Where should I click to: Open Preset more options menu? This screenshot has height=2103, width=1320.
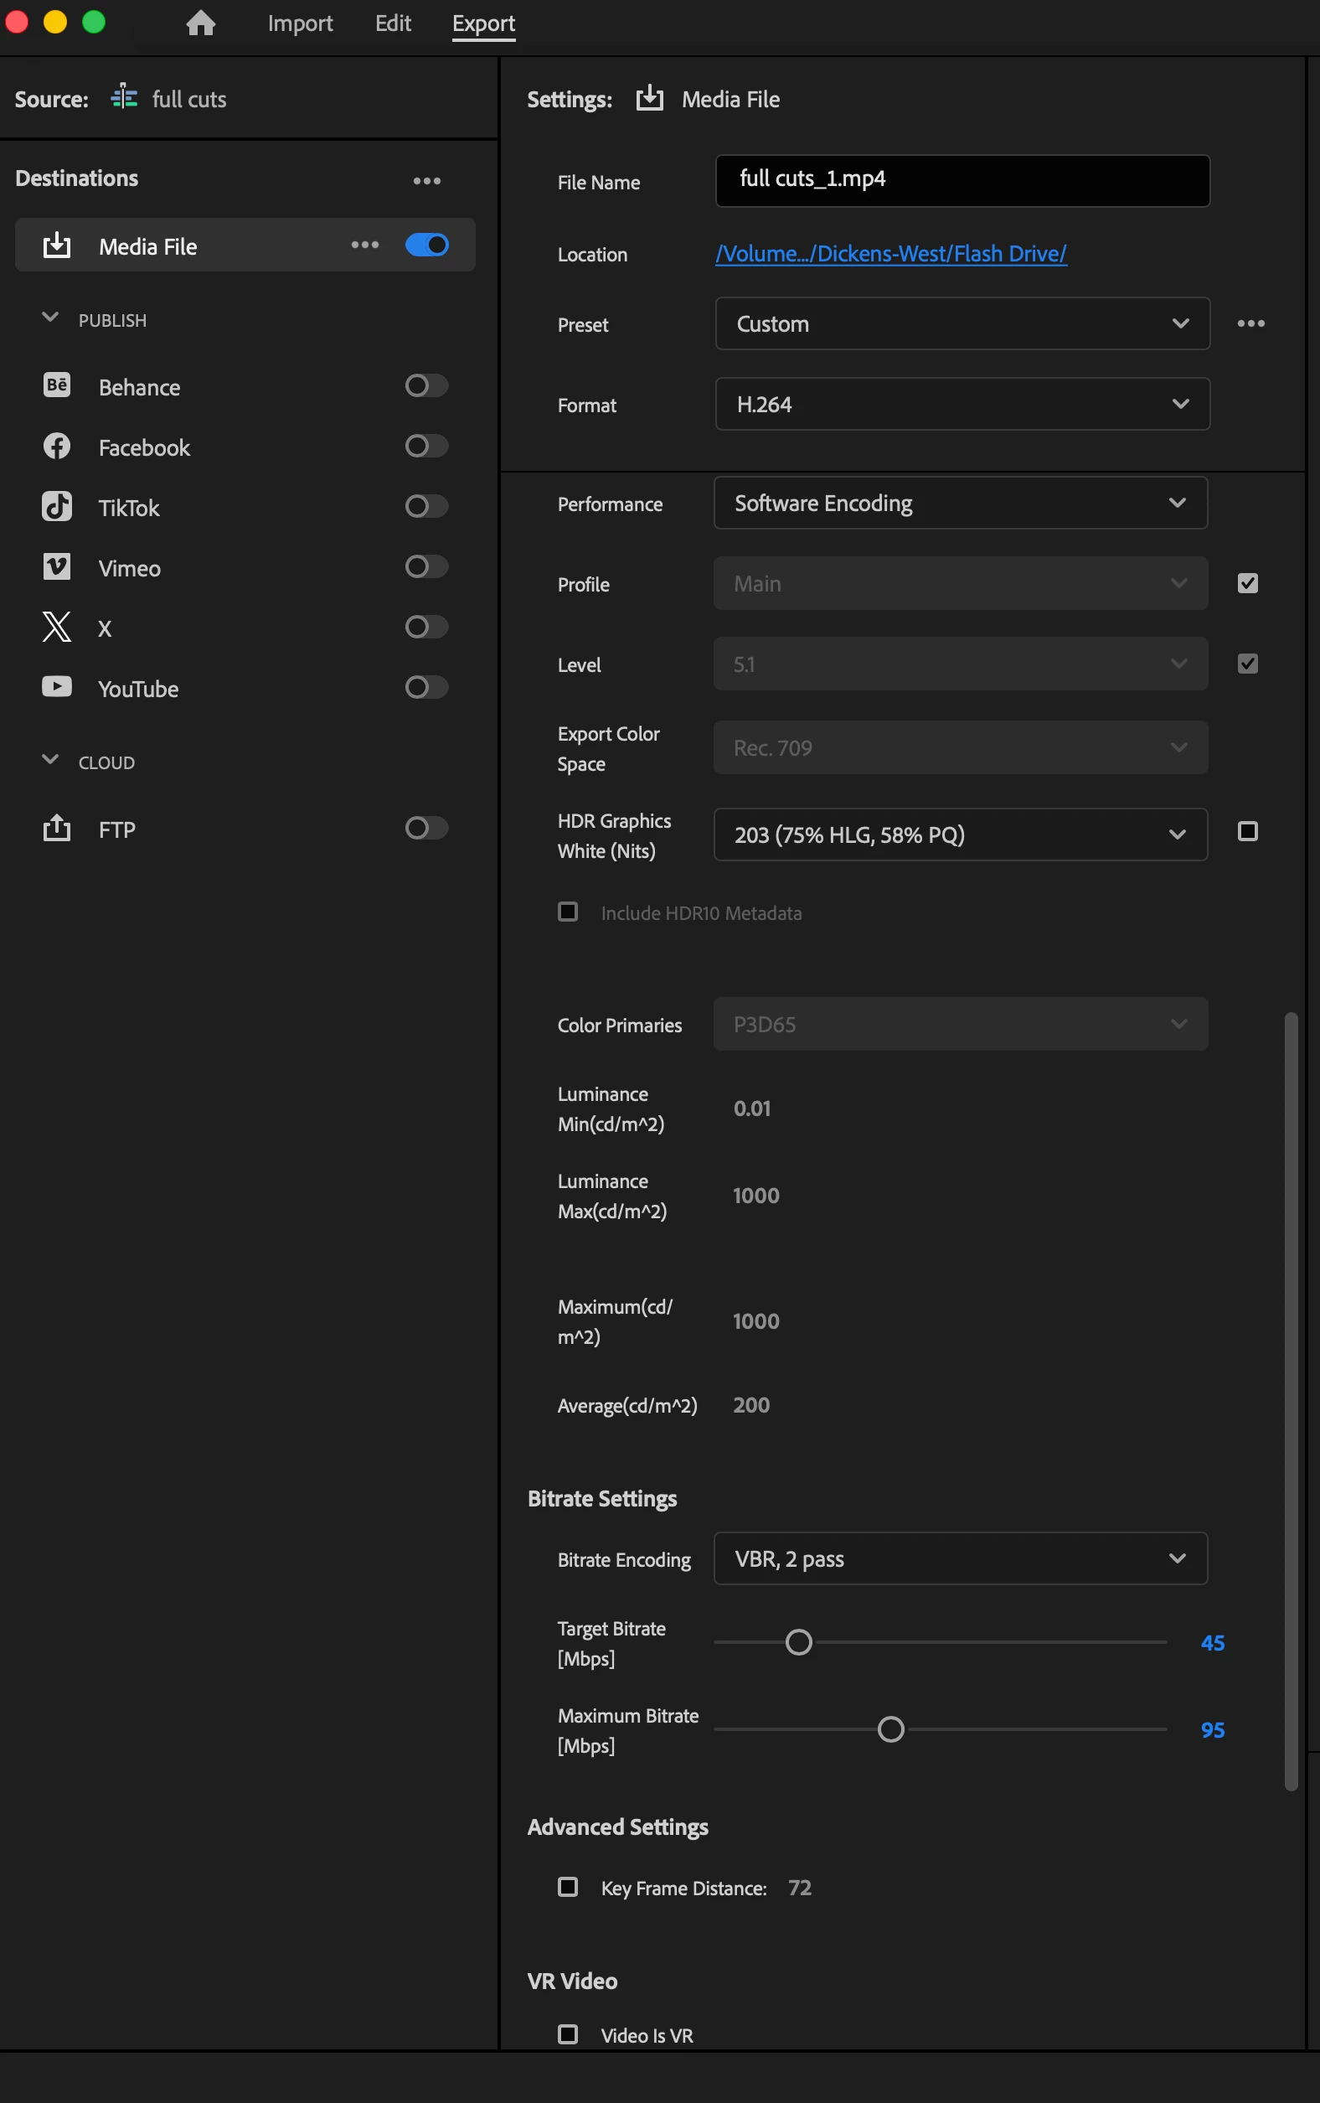tap(1251, 323)
